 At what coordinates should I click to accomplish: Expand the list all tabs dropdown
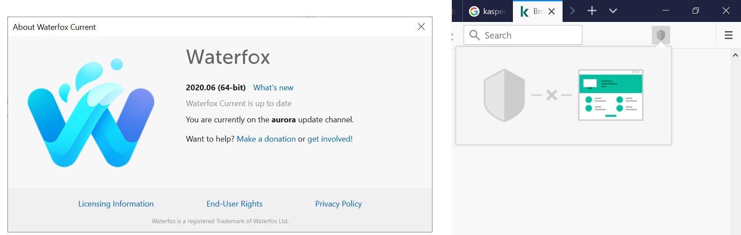coord(613,11)
